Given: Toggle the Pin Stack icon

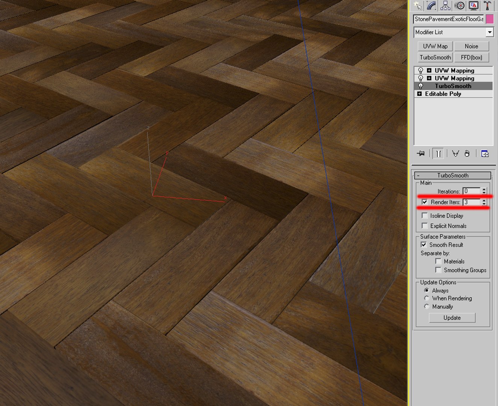Looking at the screenshot, I should coord(421,153).
